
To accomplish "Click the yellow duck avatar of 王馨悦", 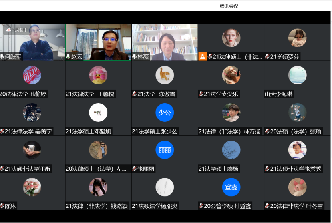I will (x=98, y=75).
